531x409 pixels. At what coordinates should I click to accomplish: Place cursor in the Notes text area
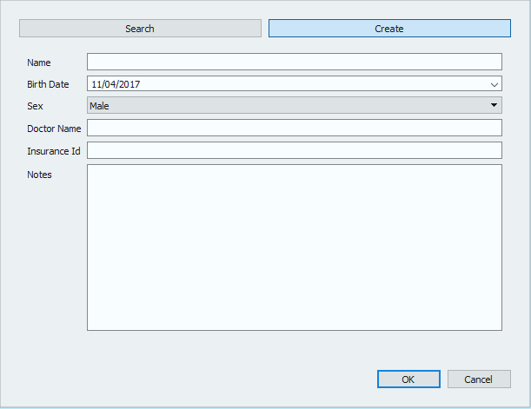pos(295,247)
